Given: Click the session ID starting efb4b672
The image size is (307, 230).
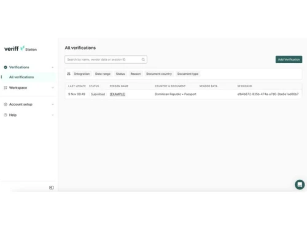Looking at the screenshot, I should click(268, 94).
